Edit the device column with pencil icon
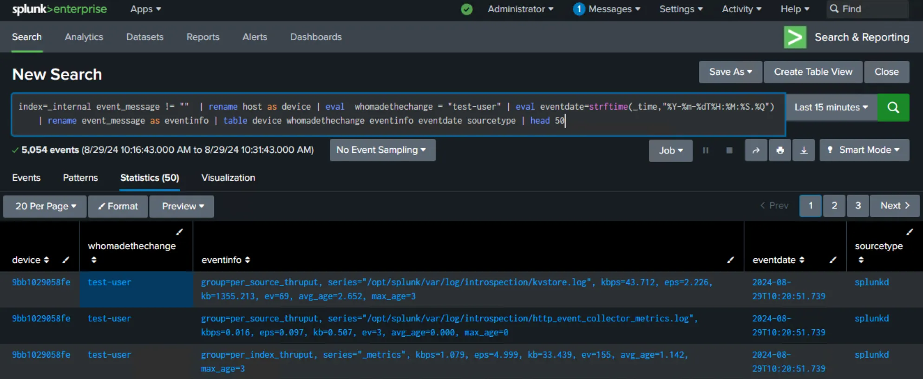This screenshot has height=379, width=923. point(65,260)
